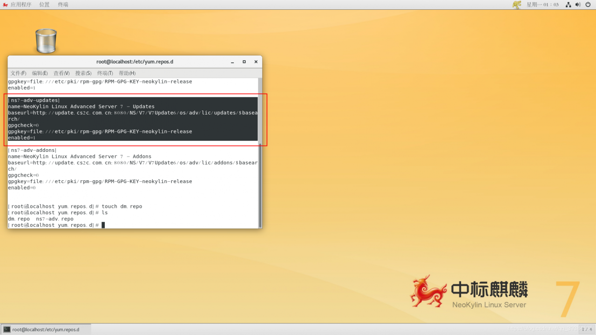
Task: Click the NeoKylin logo beside 应用程序
Action: pyautogui.click(x=5, y=5)
